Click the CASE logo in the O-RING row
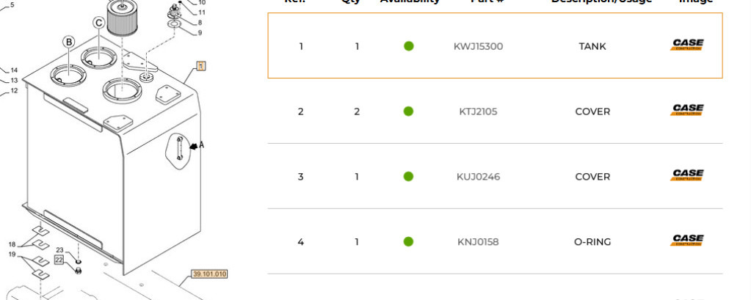The width and height of the screenshot is (751, 300). coord(688,241)
